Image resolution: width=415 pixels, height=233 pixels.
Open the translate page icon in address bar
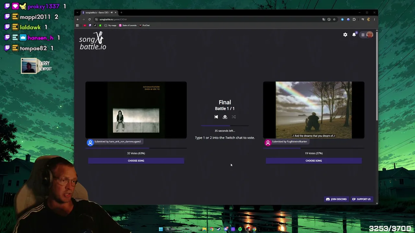324,19
